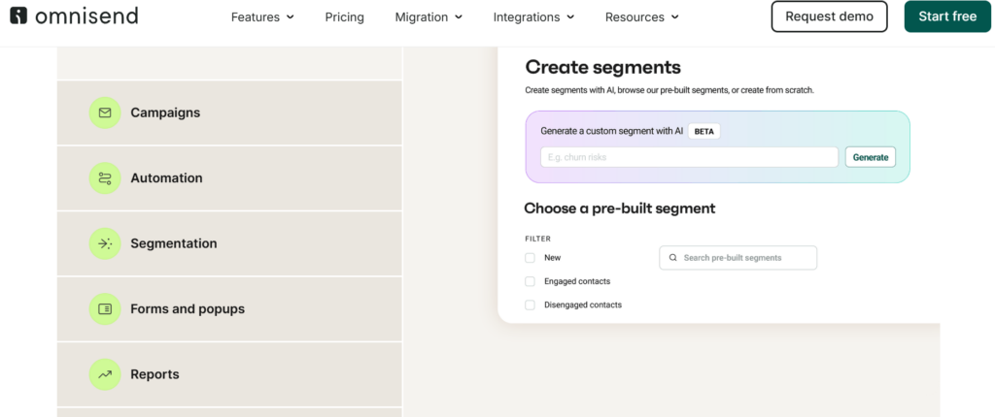Click the 'Create segments' heading

point(602,67)
